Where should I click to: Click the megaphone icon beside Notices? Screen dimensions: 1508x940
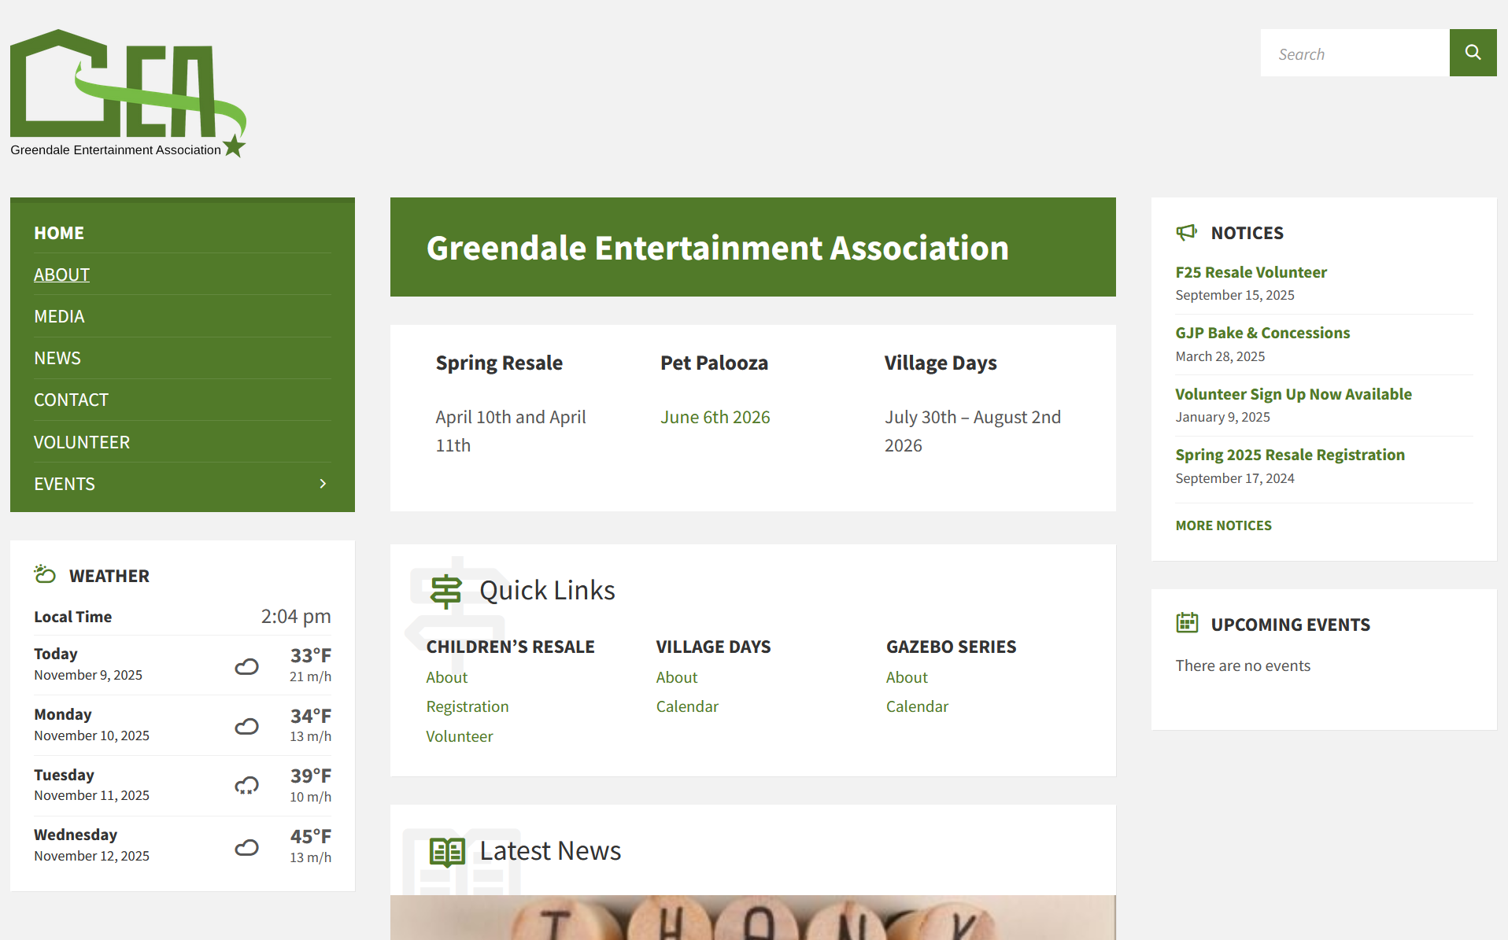coord(1186,232)
